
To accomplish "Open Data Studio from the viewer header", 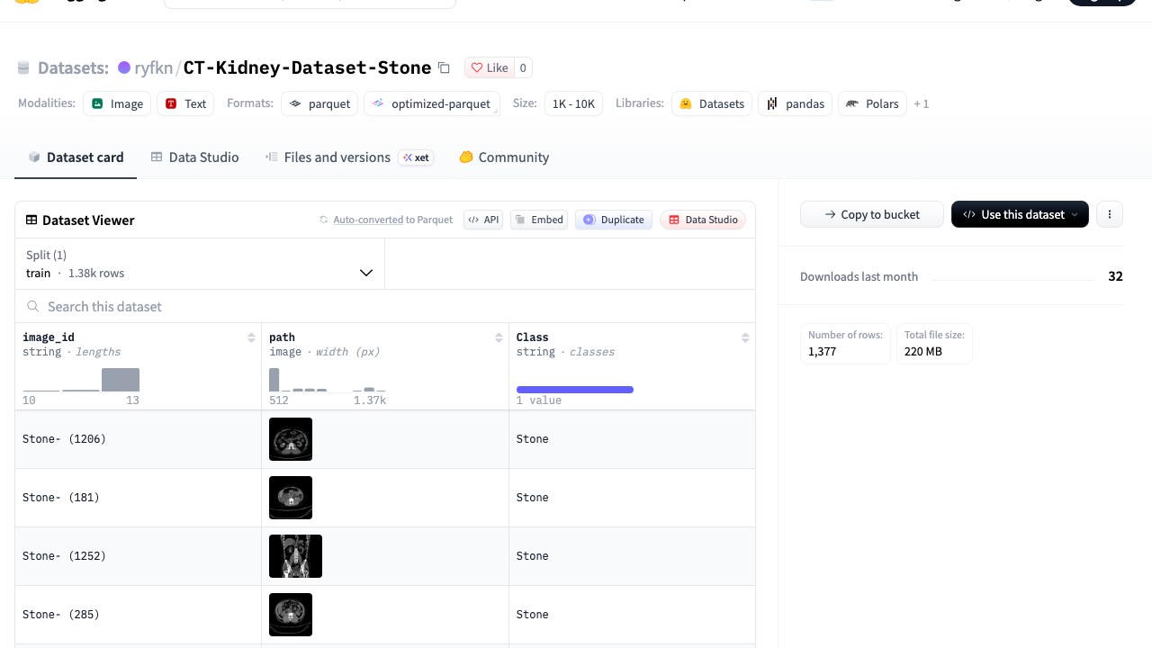I will pos(703,220).
